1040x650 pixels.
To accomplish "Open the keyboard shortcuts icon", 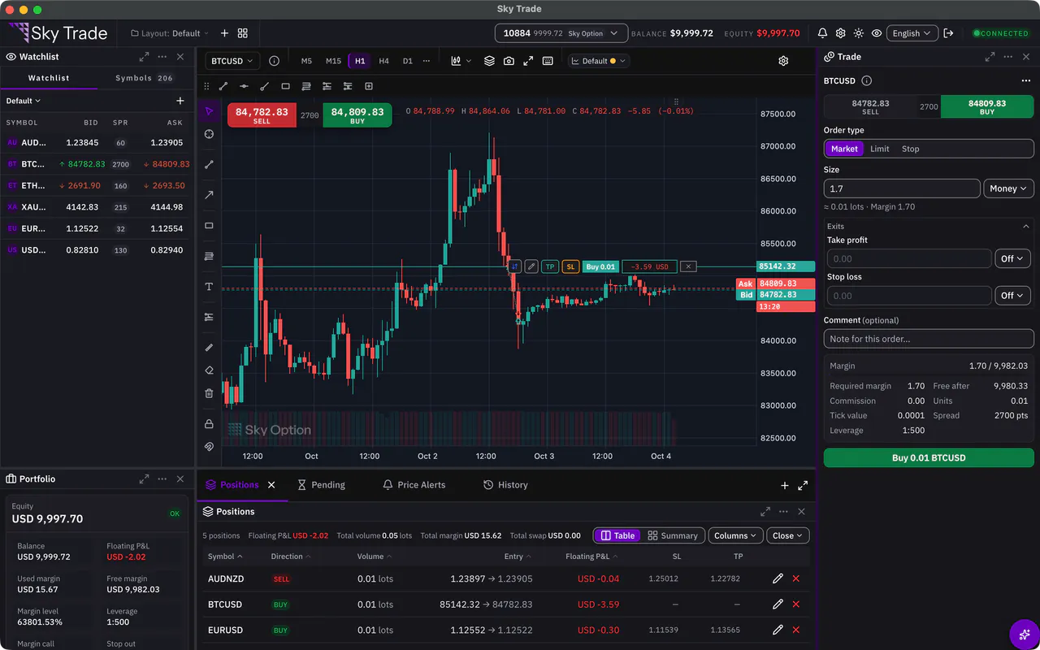I will point(548,61).
